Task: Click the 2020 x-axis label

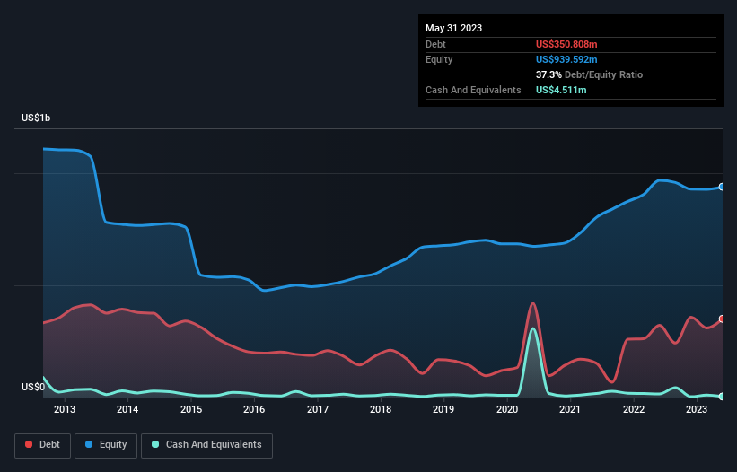Action: click(x=507, y=409)
